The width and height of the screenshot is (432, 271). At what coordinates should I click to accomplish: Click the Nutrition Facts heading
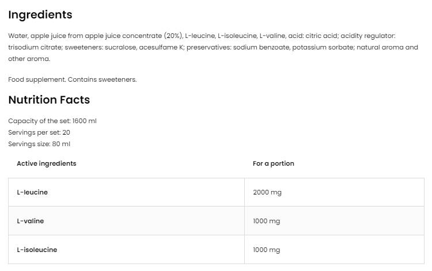click(x=49, y=100)
